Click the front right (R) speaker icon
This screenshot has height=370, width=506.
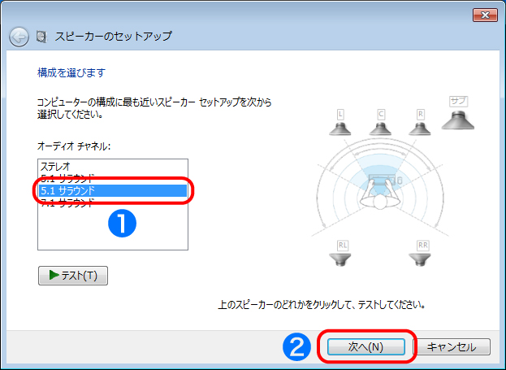[420, 124]
